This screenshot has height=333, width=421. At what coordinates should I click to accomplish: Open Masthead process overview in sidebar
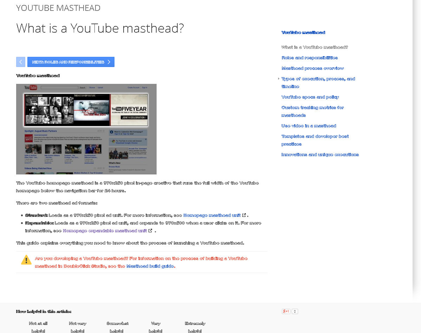(x=313, y=68)
